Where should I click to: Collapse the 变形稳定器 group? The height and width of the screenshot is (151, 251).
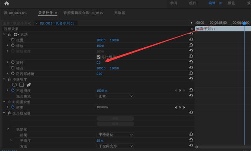click(4, 113)
